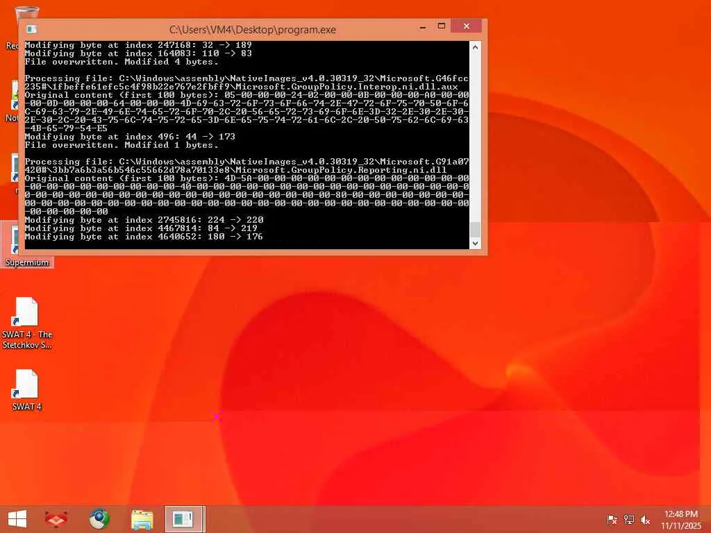Click the console scrollbar down arrow
711x533 pixels.
point(475,244)
